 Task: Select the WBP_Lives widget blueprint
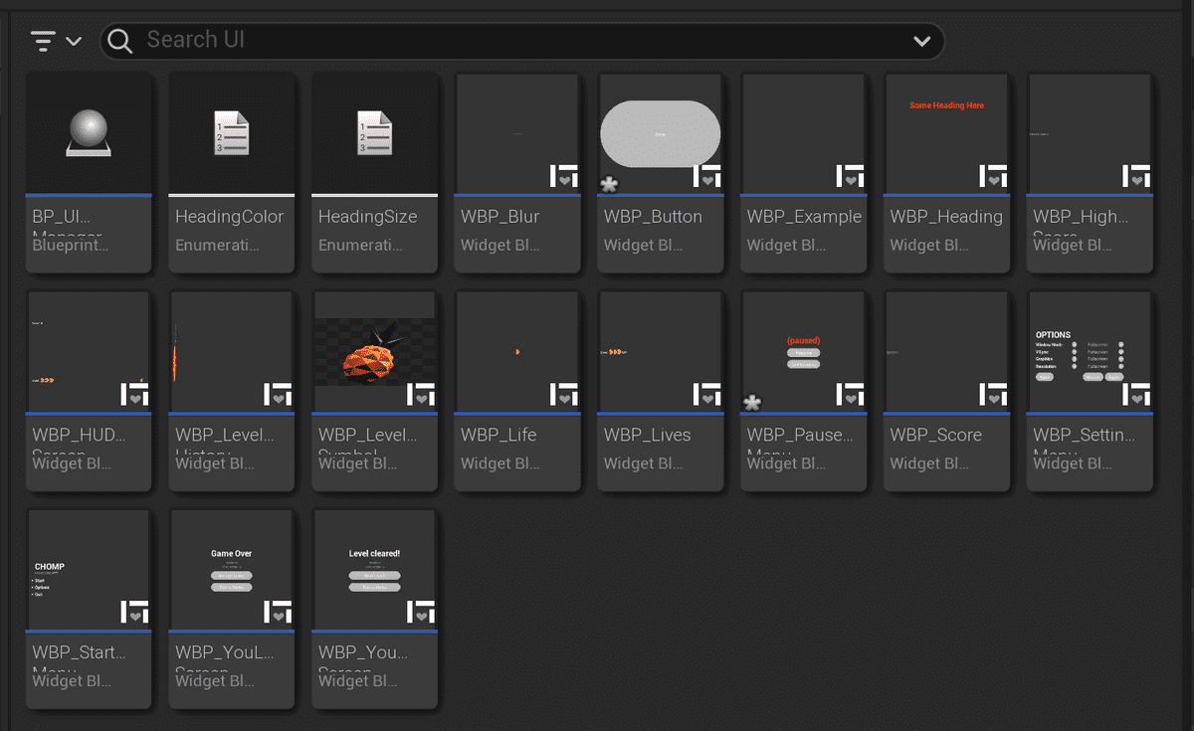click(x=661, y=352)
